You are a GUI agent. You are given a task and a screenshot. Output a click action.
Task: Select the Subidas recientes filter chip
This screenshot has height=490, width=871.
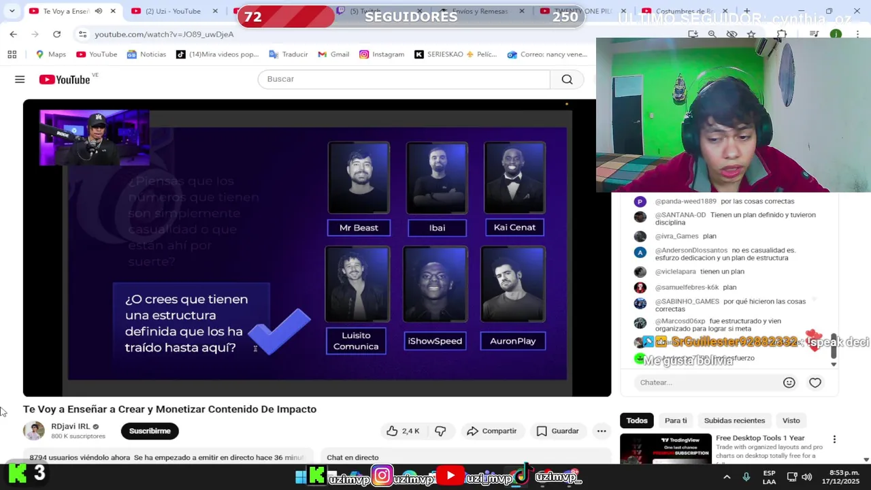coord(734,421)
